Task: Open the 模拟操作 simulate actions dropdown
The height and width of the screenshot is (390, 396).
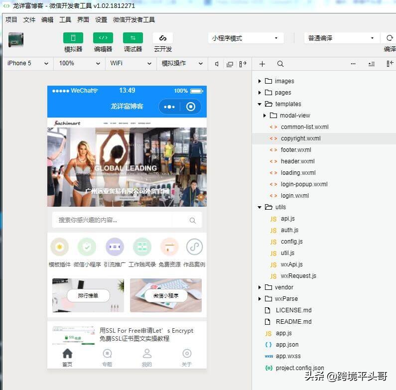Action: pyautogui.click(x=182, y=63)
